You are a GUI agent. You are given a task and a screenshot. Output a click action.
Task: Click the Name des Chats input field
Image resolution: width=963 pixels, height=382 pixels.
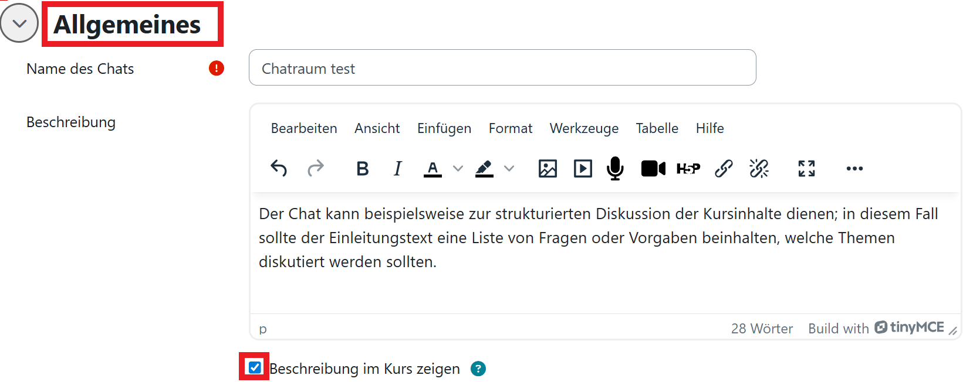pos(502,68)
